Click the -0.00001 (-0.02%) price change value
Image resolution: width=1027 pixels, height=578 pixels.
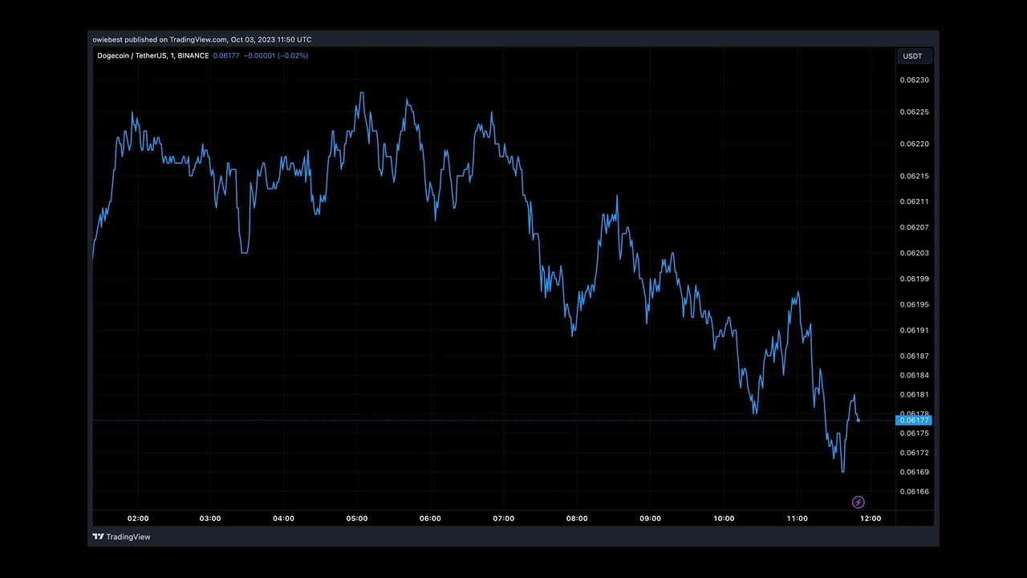276,56
